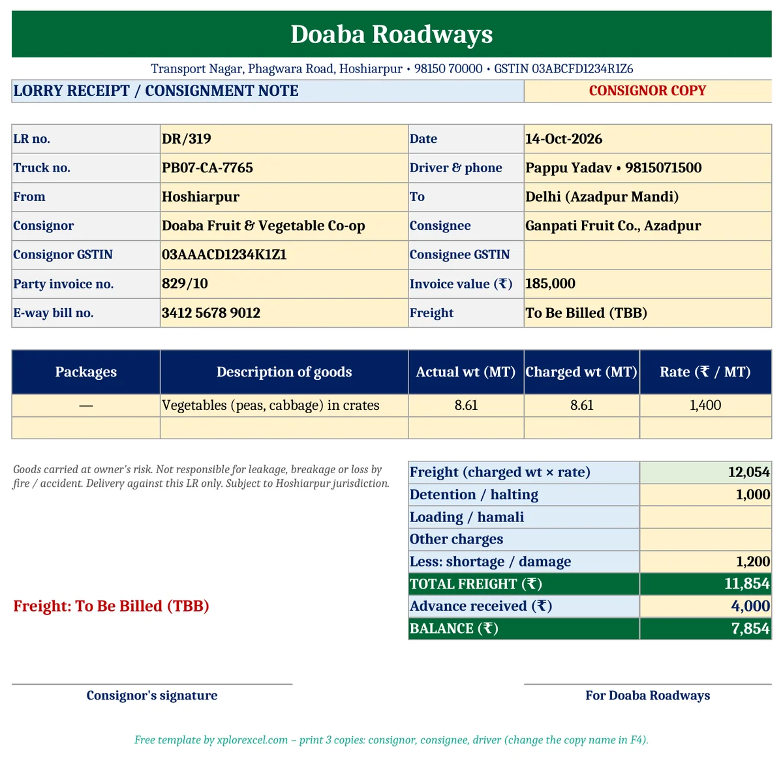Click the Less: shortage / damage label
Viewport: 783px width, 757px height.
tap(524, 562)
